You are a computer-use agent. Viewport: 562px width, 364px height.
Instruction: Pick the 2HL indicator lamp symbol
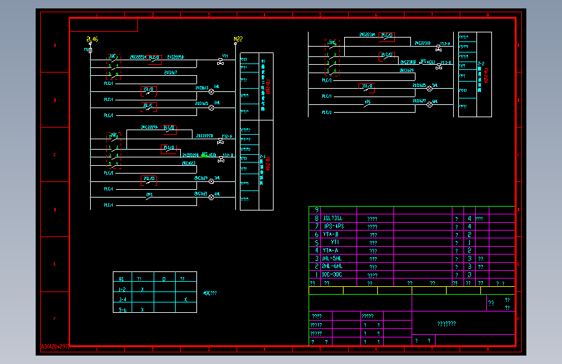[211, 108]
